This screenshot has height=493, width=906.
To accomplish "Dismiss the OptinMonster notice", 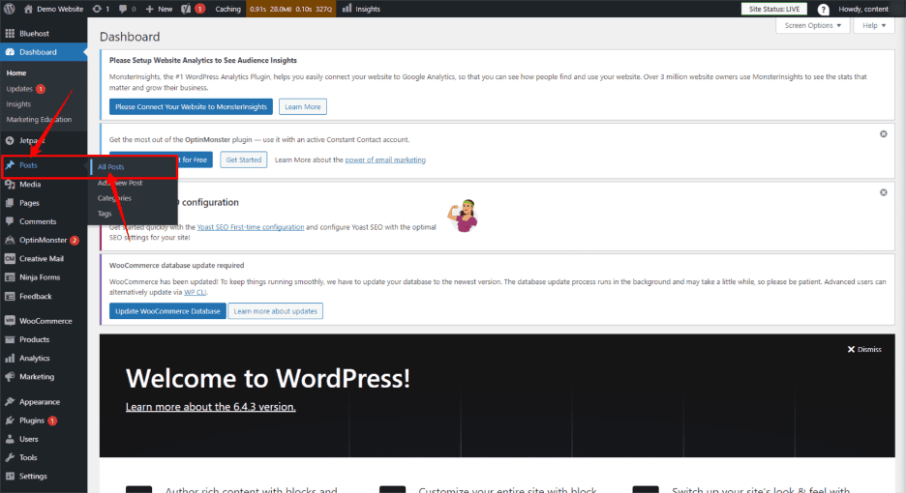I will pos(883,134).
